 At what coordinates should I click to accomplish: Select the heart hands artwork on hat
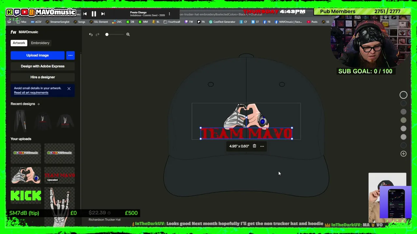(246, 116)
